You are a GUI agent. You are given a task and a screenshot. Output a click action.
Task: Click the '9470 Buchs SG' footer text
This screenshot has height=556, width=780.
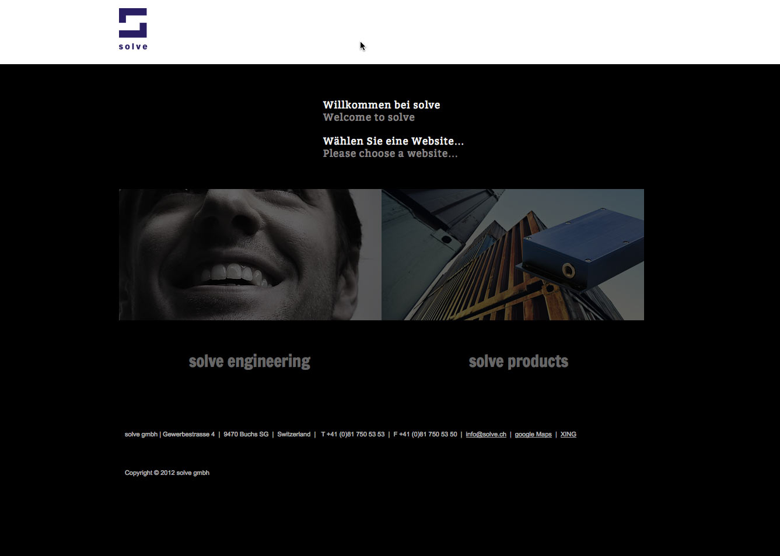coord(246,434)
